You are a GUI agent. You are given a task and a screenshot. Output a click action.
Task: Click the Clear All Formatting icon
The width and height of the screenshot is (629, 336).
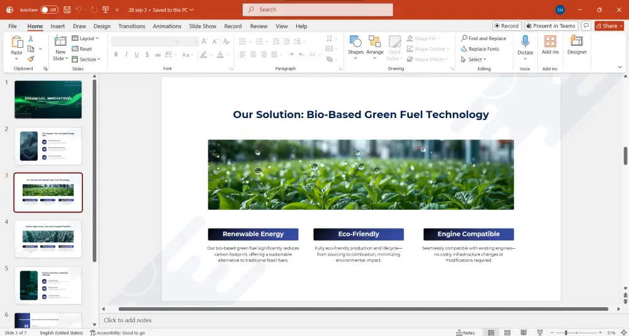(x=226, y=41)
